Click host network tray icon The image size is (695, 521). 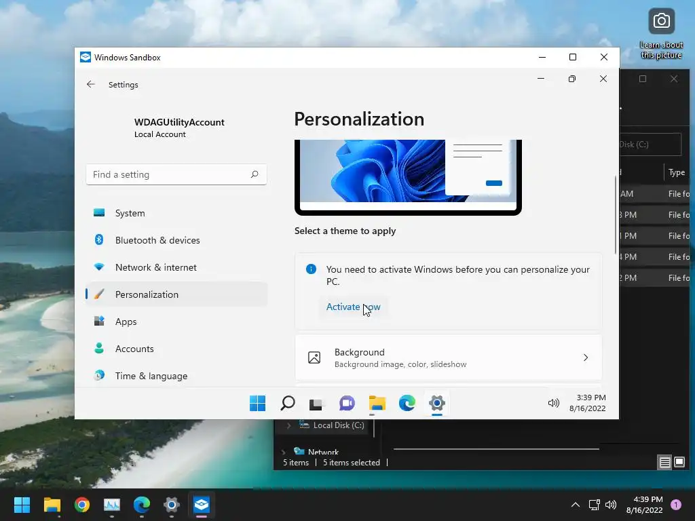coord(594,505)
